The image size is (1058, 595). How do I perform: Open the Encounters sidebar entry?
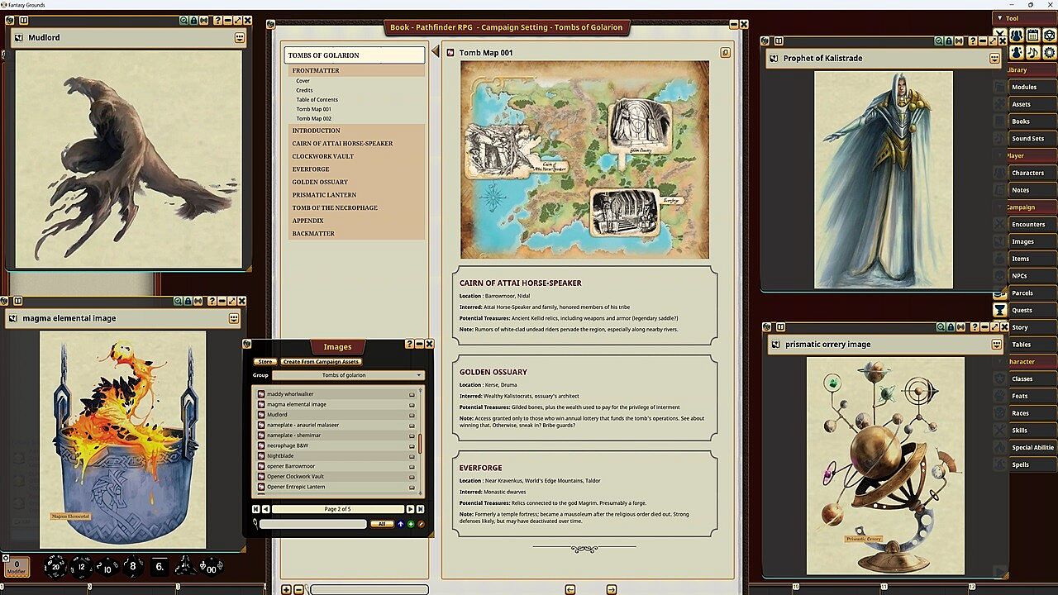pos(1028,225)
